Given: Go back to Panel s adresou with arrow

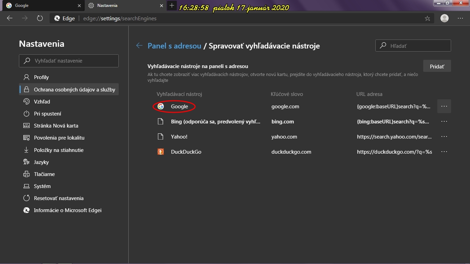Looking at the screenshot, I should pyautogui.click(x=139, y=46).
